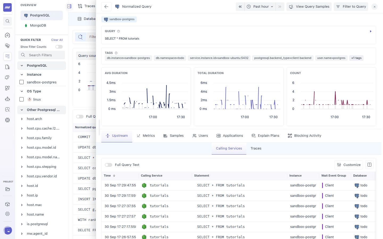
Task: Select PostgreSQL in the overview list
Action: [x=42, y=15]
